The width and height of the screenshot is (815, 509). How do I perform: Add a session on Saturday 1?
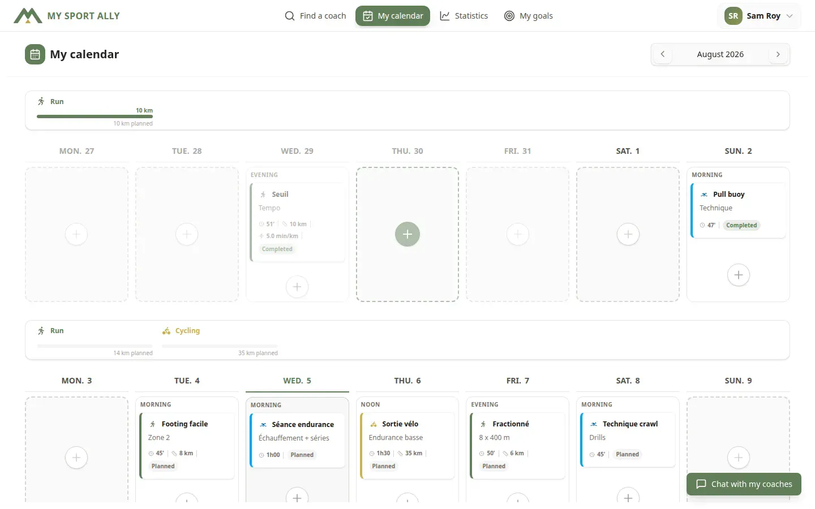[x=628, y=234]
